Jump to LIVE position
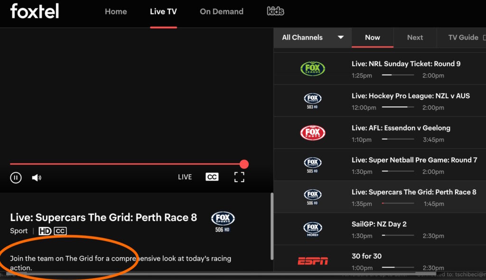The image size is (486, 280). pyautogui.click(x=185, y=177)
